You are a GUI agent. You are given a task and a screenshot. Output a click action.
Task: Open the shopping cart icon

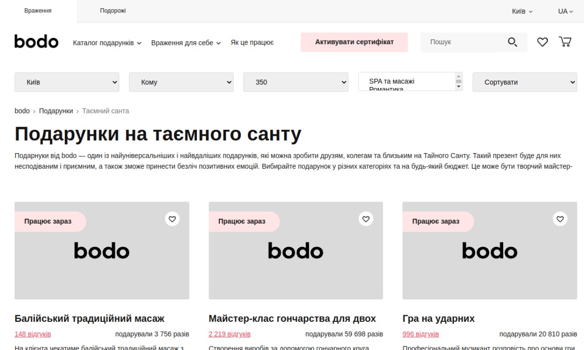(565, 42)
